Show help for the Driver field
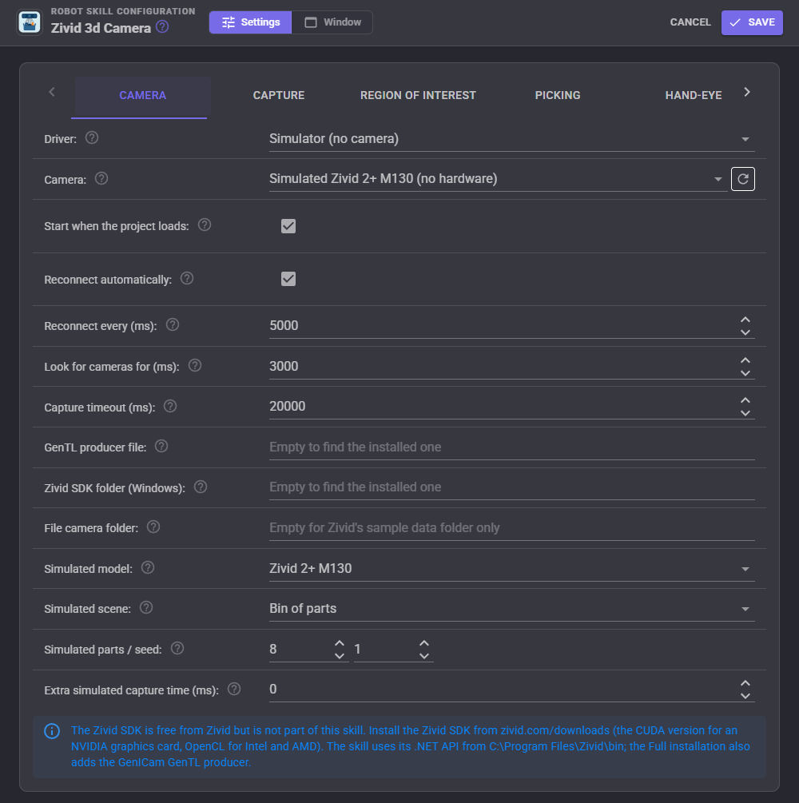799x803 pixels. 92,137
